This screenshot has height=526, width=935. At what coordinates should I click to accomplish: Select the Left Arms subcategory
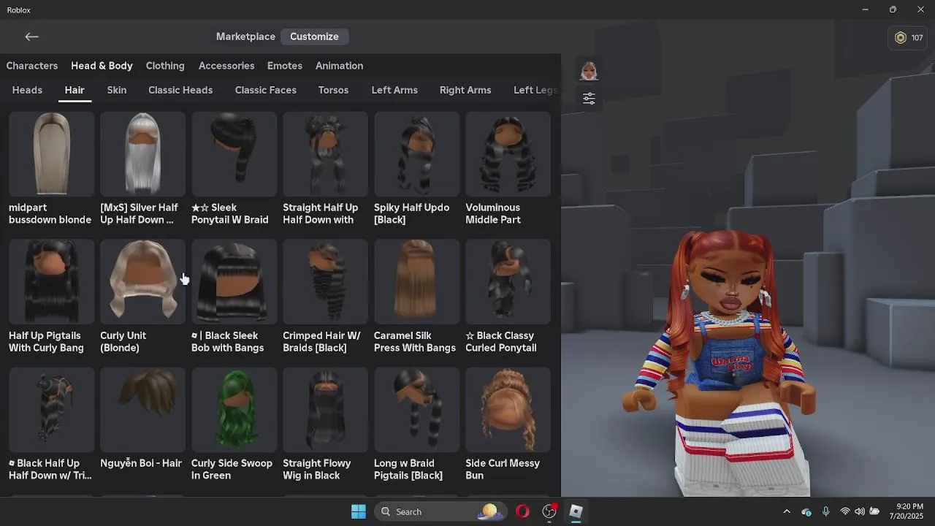coord(394,90)
